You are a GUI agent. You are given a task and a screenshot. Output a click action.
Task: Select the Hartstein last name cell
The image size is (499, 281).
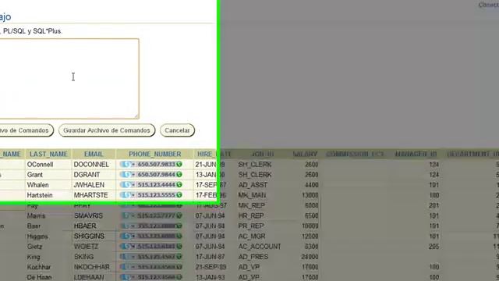pyautogui.click(x=40, y=195)
